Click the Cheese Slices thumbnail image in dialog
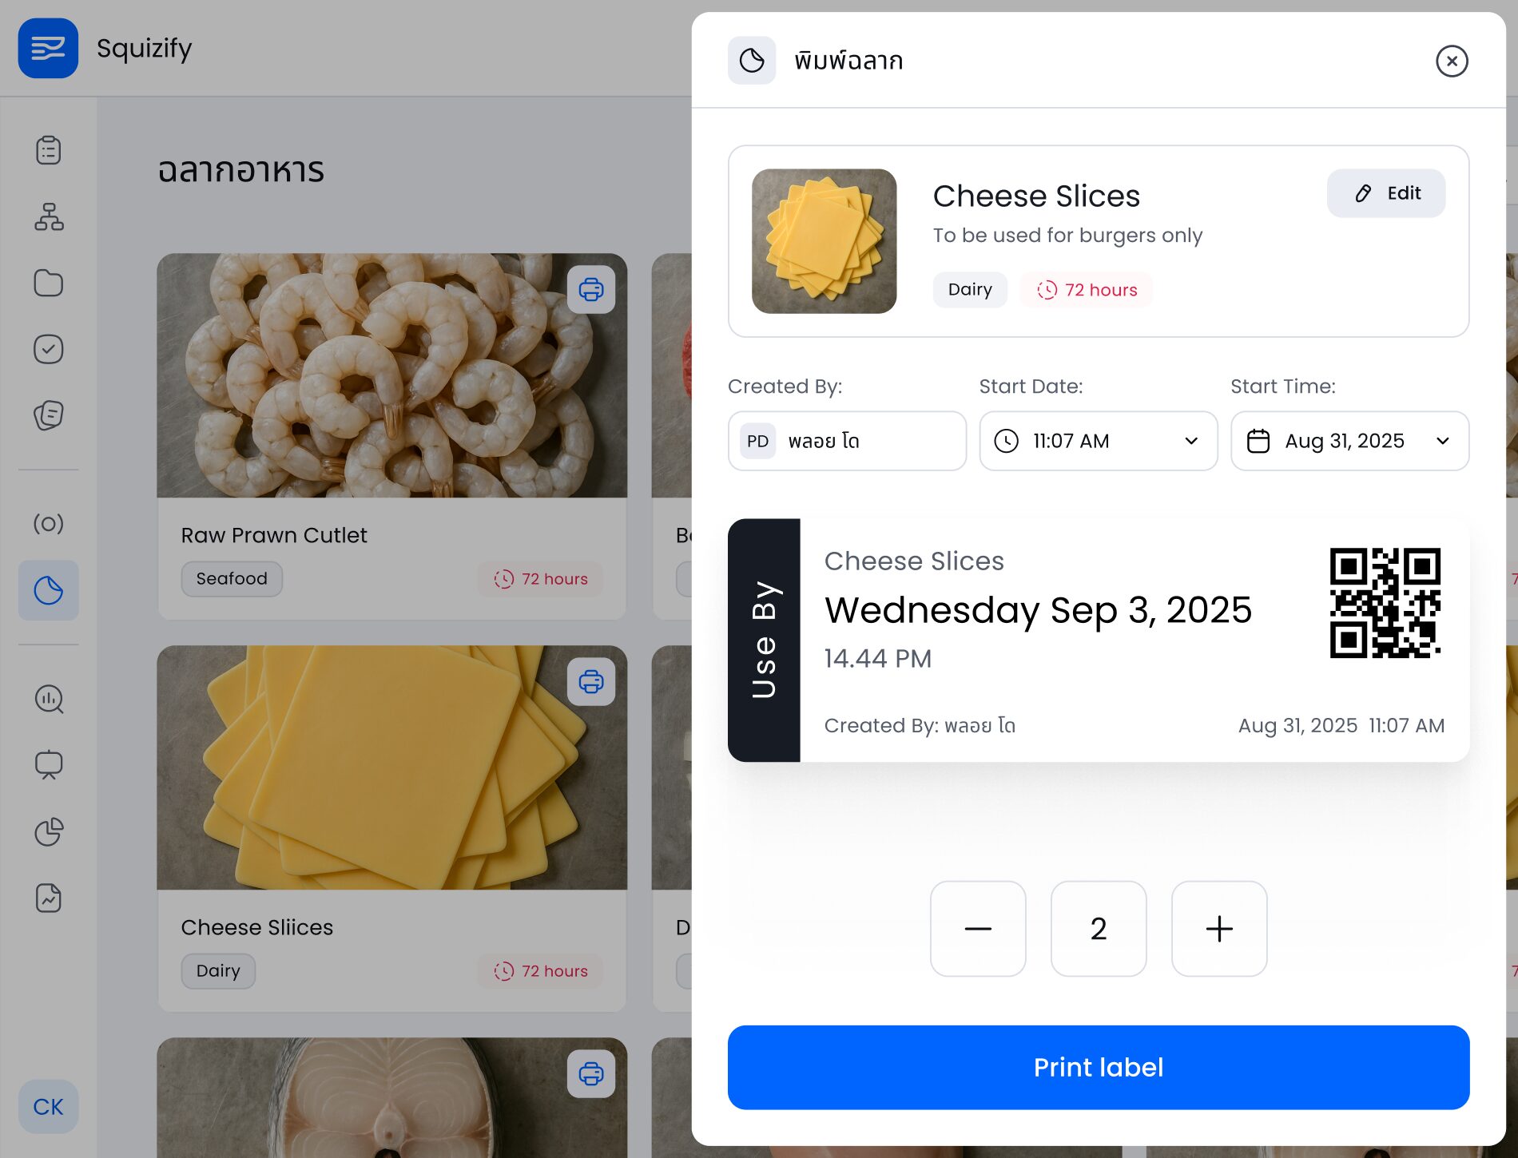 coord(824,241)
